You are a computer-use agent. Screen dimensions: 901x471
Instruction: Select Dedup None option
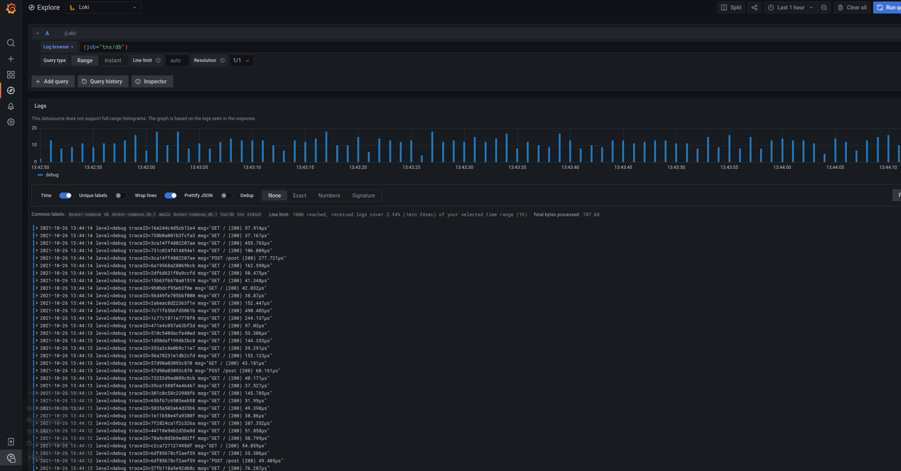coord(275,196)
